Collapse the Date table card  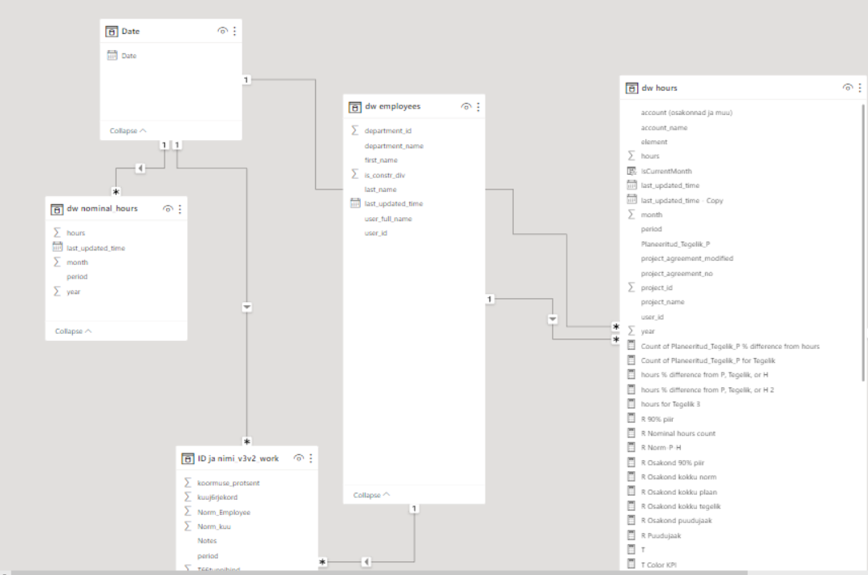tap(128, 130)
